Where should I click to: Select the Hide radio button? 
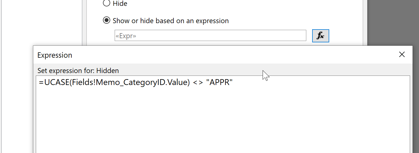click(x=107, y=3)
